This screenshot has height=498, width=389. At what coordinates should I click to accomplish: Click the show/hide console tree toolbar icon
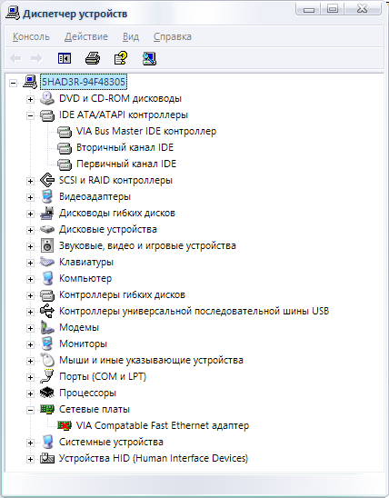click(65, 58)
